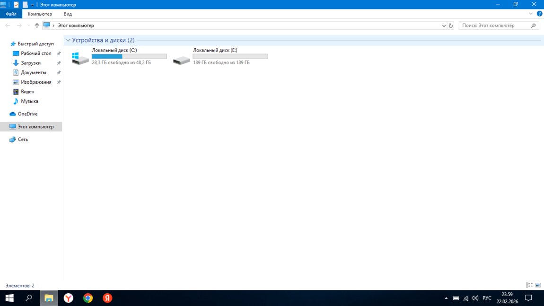Click the New folder icon in title bar

25,5
